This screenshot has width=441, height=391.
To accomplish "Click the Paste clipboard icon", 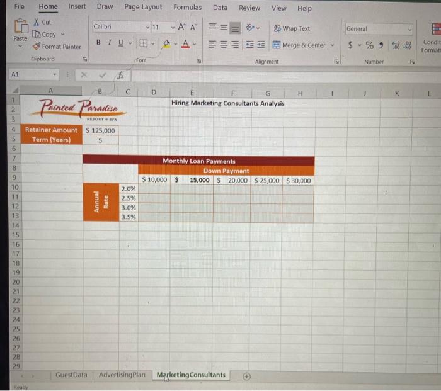I will coord(21,26).
